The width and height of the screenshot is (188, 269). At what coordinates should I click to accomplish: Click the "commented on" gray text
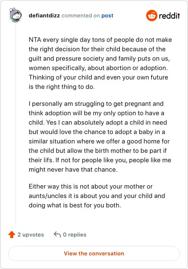click(x=80, y=16)
